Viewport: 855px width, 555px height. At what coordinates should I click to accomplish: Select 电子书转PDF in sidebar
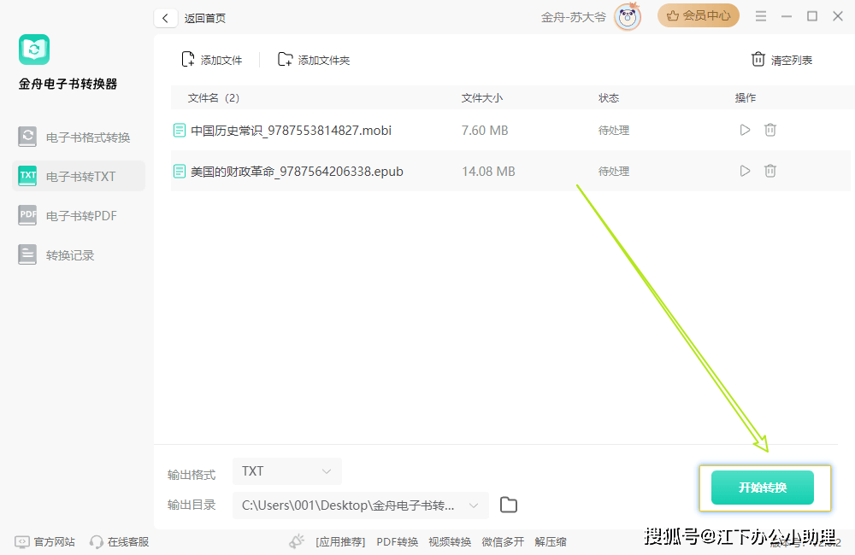tap(79, 216)
